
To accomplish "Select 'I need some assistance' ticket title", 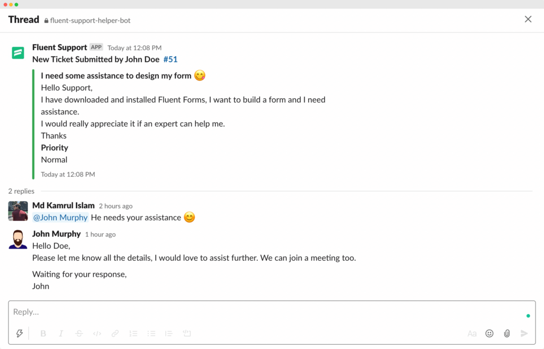I will [x=116, y=75].
